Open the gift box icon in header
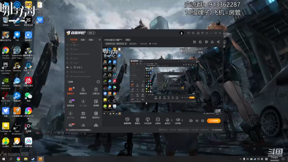 (194, 42)
